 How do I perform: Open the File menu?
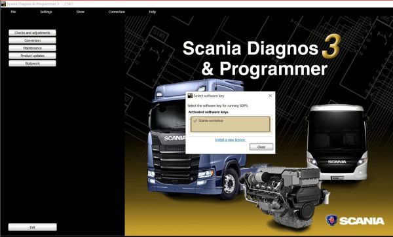tap(13, 12)
